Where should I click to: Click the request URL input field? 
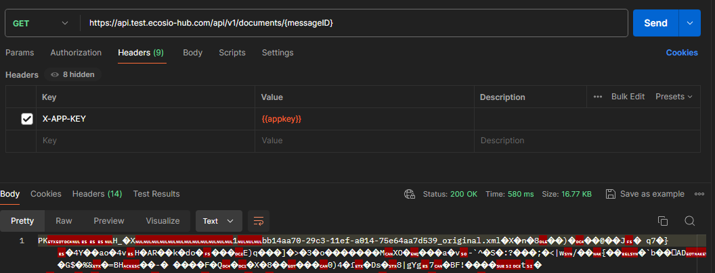tap(352, 23)
